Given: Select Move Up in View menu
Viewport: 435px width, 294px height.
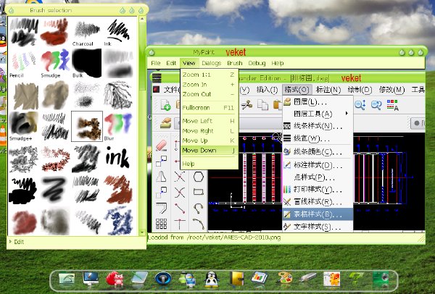Looking at the screenshot, I should 209,140.
